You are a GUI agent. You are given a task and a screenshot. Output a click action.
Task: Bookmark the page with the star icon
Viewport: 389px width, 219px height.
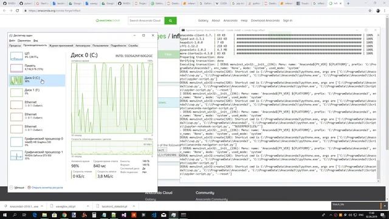[x=370, y=11]
